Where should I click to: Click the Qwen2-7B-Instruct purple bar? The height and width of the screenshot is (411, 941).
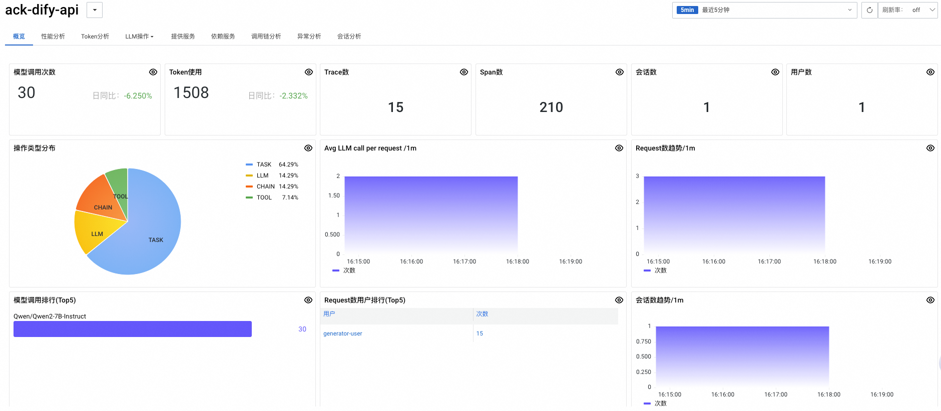(133, 329)
